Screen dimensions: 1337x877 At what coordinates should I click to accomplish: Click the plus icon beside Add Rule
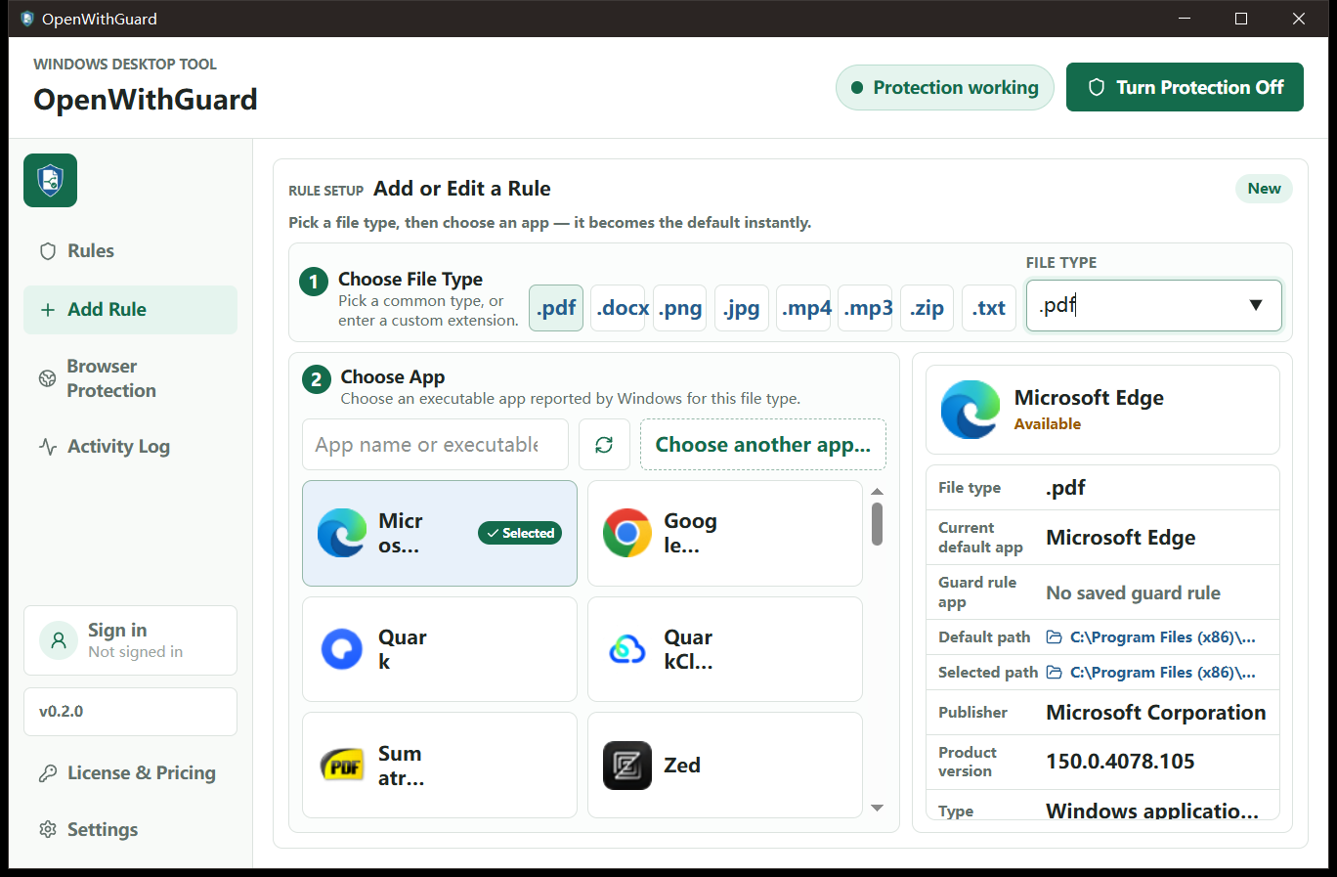[47, 310]
